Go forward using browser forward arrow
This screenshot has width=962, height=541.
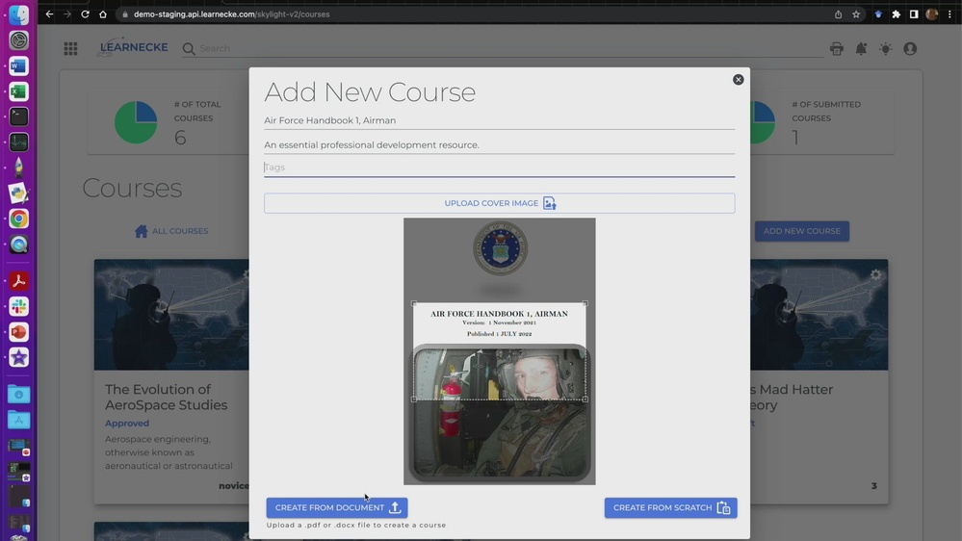(66, 14)
